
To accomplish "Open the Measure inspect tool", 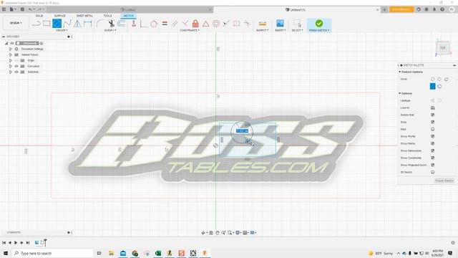I will pyautogui.click(x=263, y=24).
